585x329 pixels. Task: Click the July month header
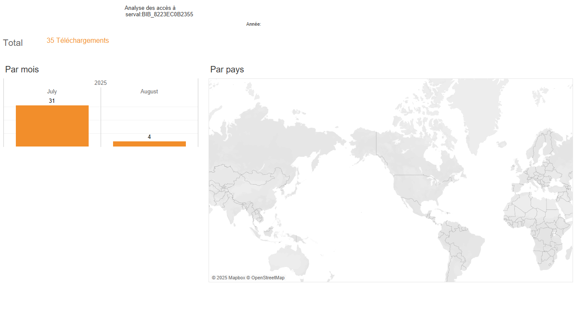coord(52,92)
